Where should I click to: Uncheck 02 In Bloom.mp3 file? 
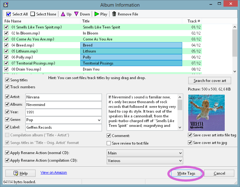(6, 33)
